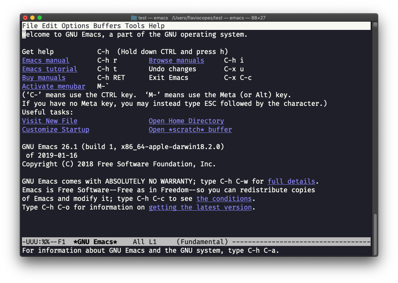Click the 'Undo changes' text
Screen dimensions: 398x283
(x=173, y=69)
